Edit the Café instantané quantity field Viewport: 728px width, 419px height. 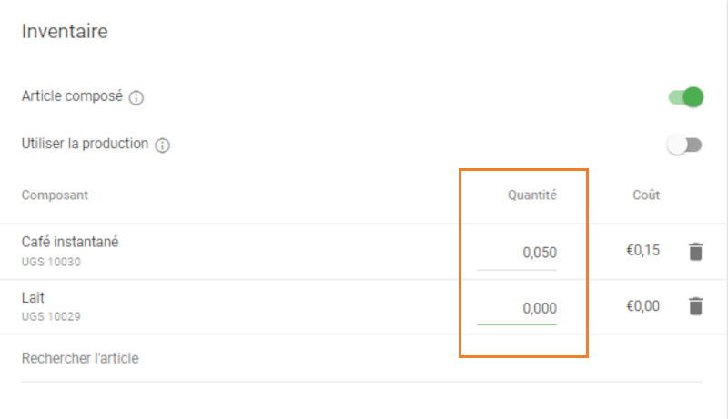tap(517, 253)
